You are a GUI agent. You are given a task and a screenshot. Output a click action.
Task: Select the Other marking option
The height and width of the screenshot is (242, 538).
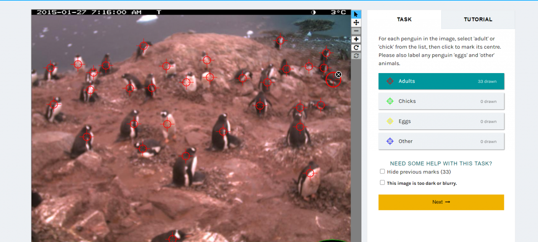point(441,141)
